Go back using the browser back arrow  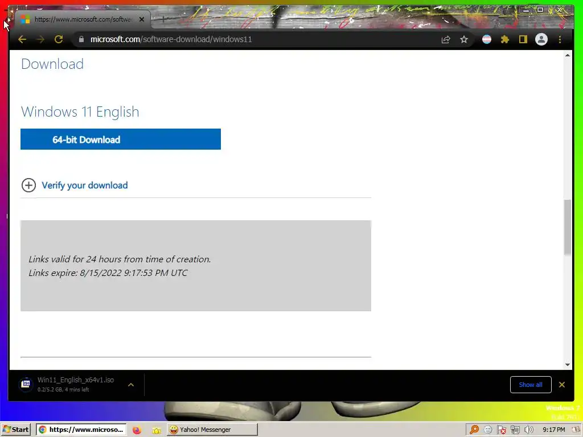click(22, 39)
